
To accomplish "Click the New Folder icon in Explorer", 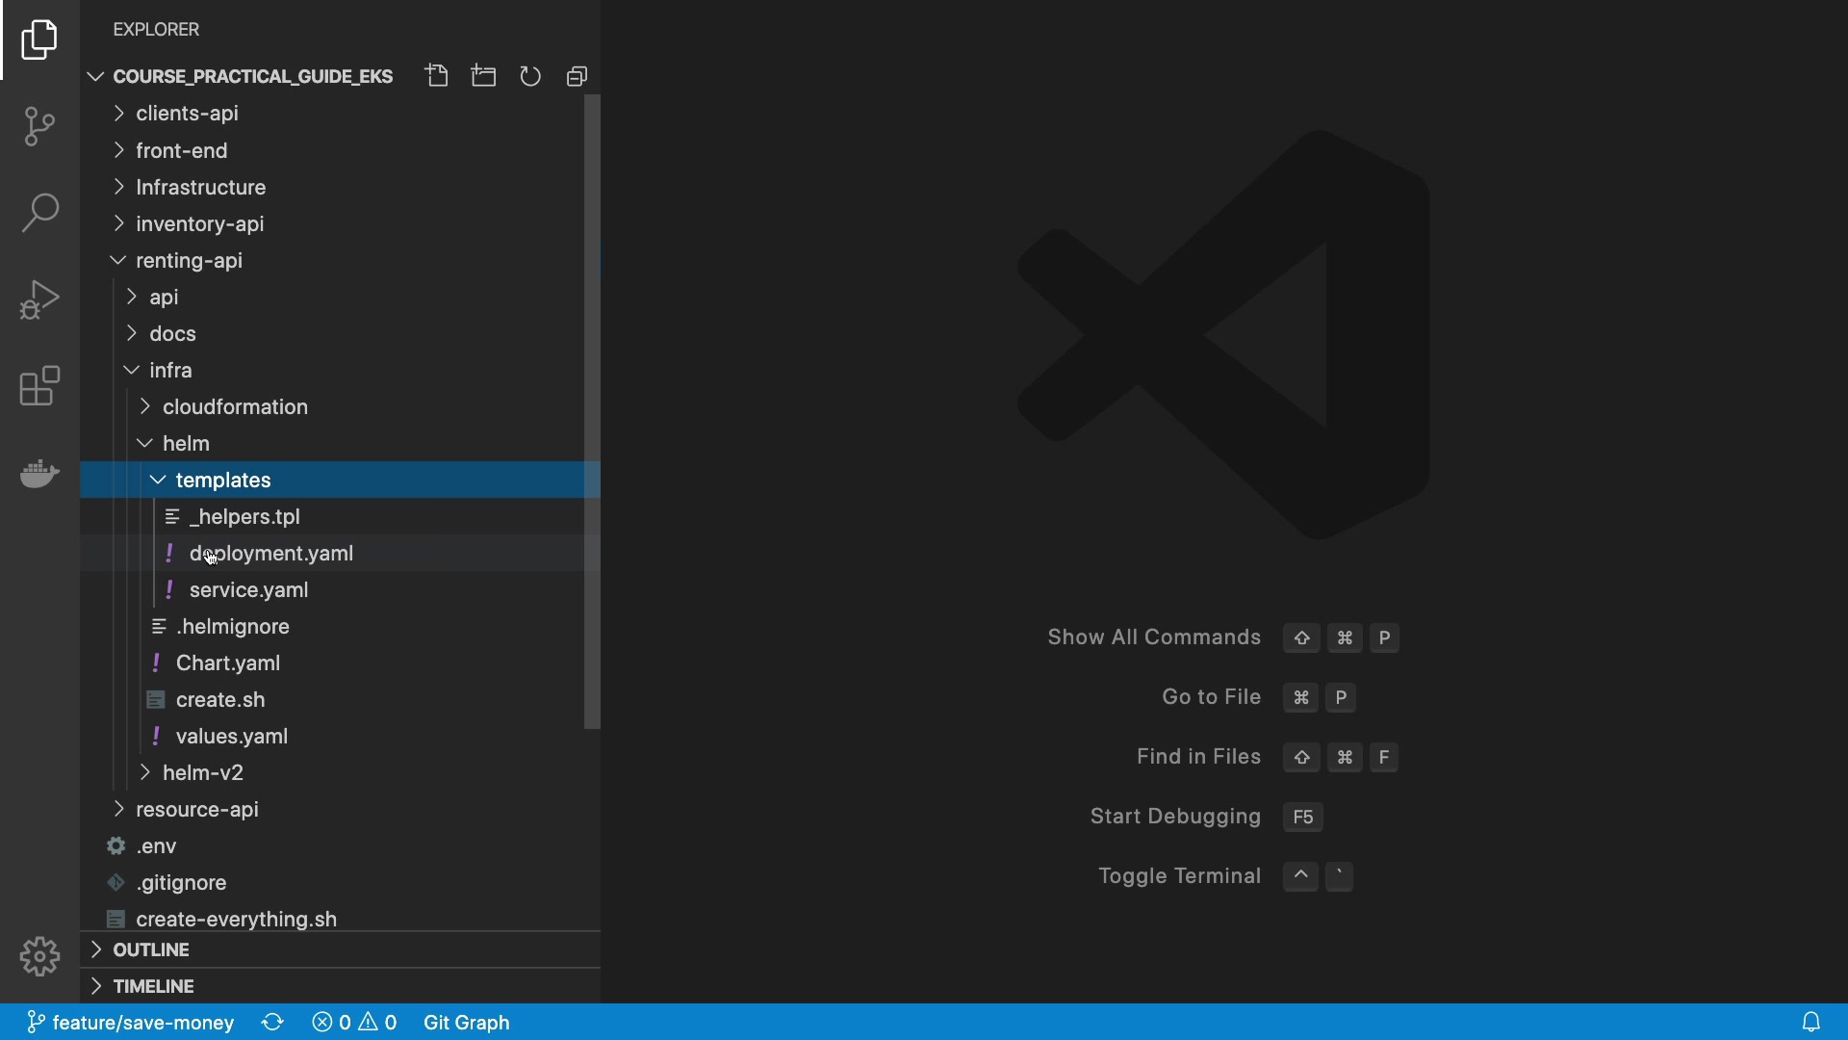I will 483,76.
